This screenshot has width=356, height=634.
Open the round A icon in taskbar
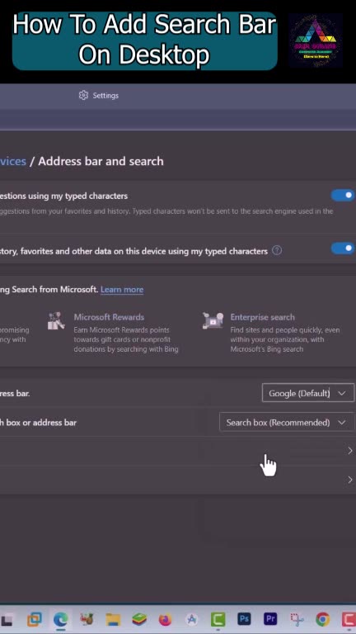point(192,619)
